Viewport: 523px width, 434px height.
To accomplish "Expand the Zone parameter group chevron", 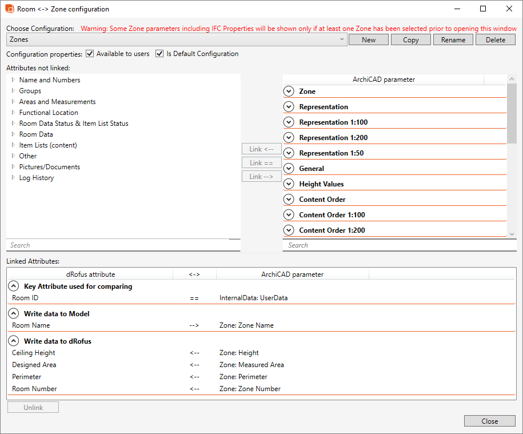I will pyautogui.click(x=289, y=91).
